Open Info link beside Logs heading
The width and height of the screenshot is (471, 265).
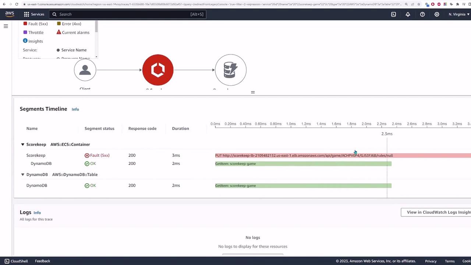pyautogui.click(x=37, y=213)
